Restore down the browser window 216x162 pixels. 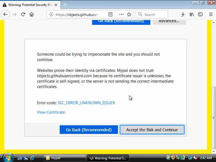click(203, 3)
